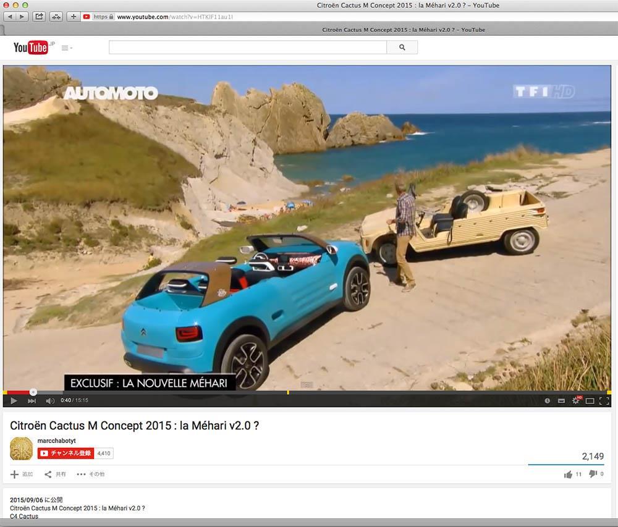618x527 pixels.
Task: Click the https lock indicator
Action: [103, 17]
